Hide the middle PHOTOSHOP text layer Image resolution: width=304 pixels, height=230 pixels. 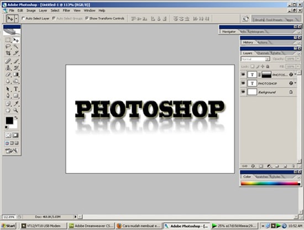243,83
